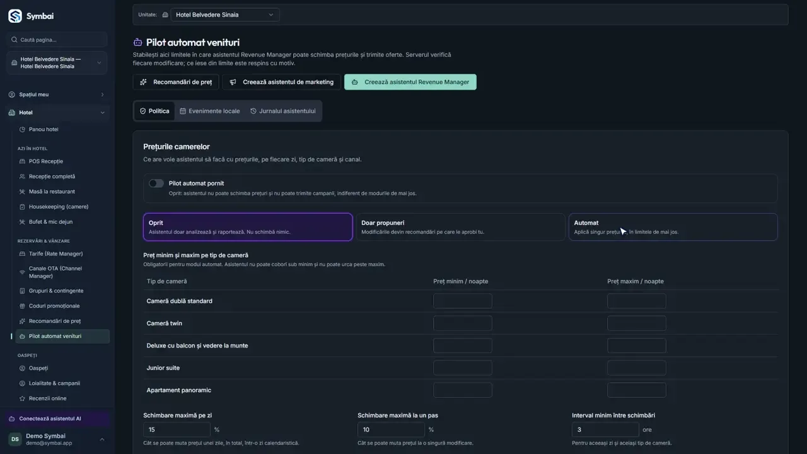Click the Schimbare maximă pe zi field
807x454 pixels.
[x=177, y=429]
